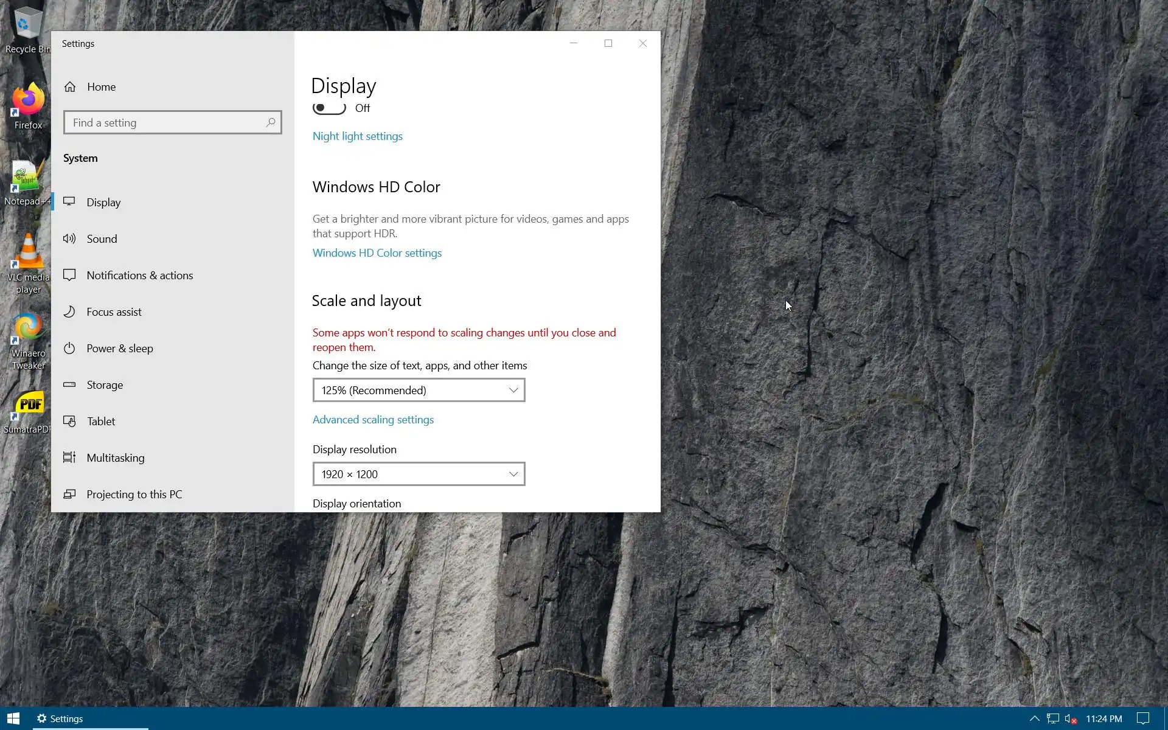Click the Sound speaker icon
1168x730 pixels.
pos(69,238)
